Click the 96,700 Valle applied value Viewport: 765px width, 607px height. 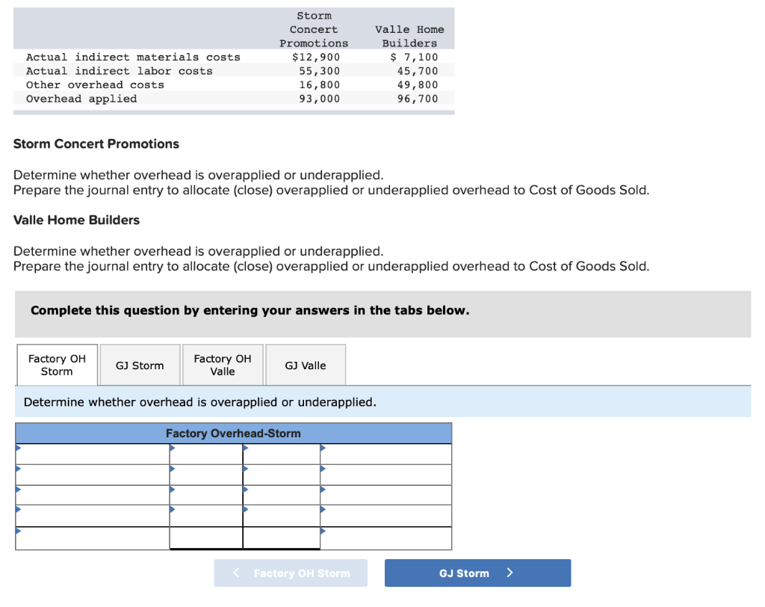(418, 99)
